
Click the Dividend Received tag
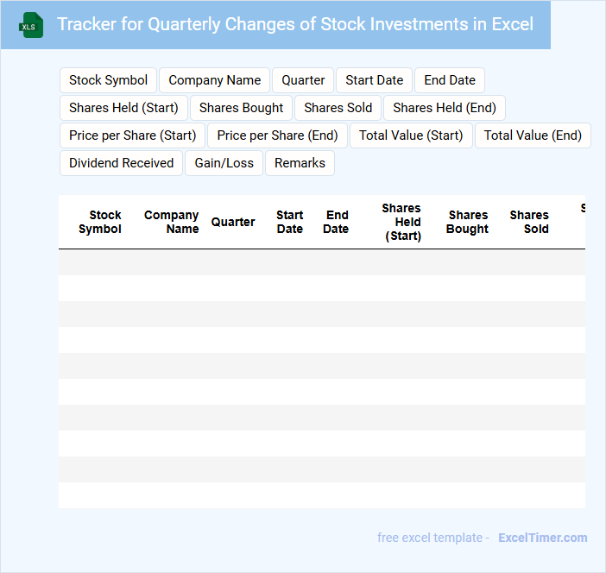tap(121, 163)
